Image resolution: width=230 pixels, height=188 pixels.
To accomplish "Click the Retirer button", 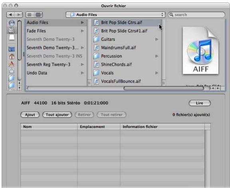I will point(84,115).
